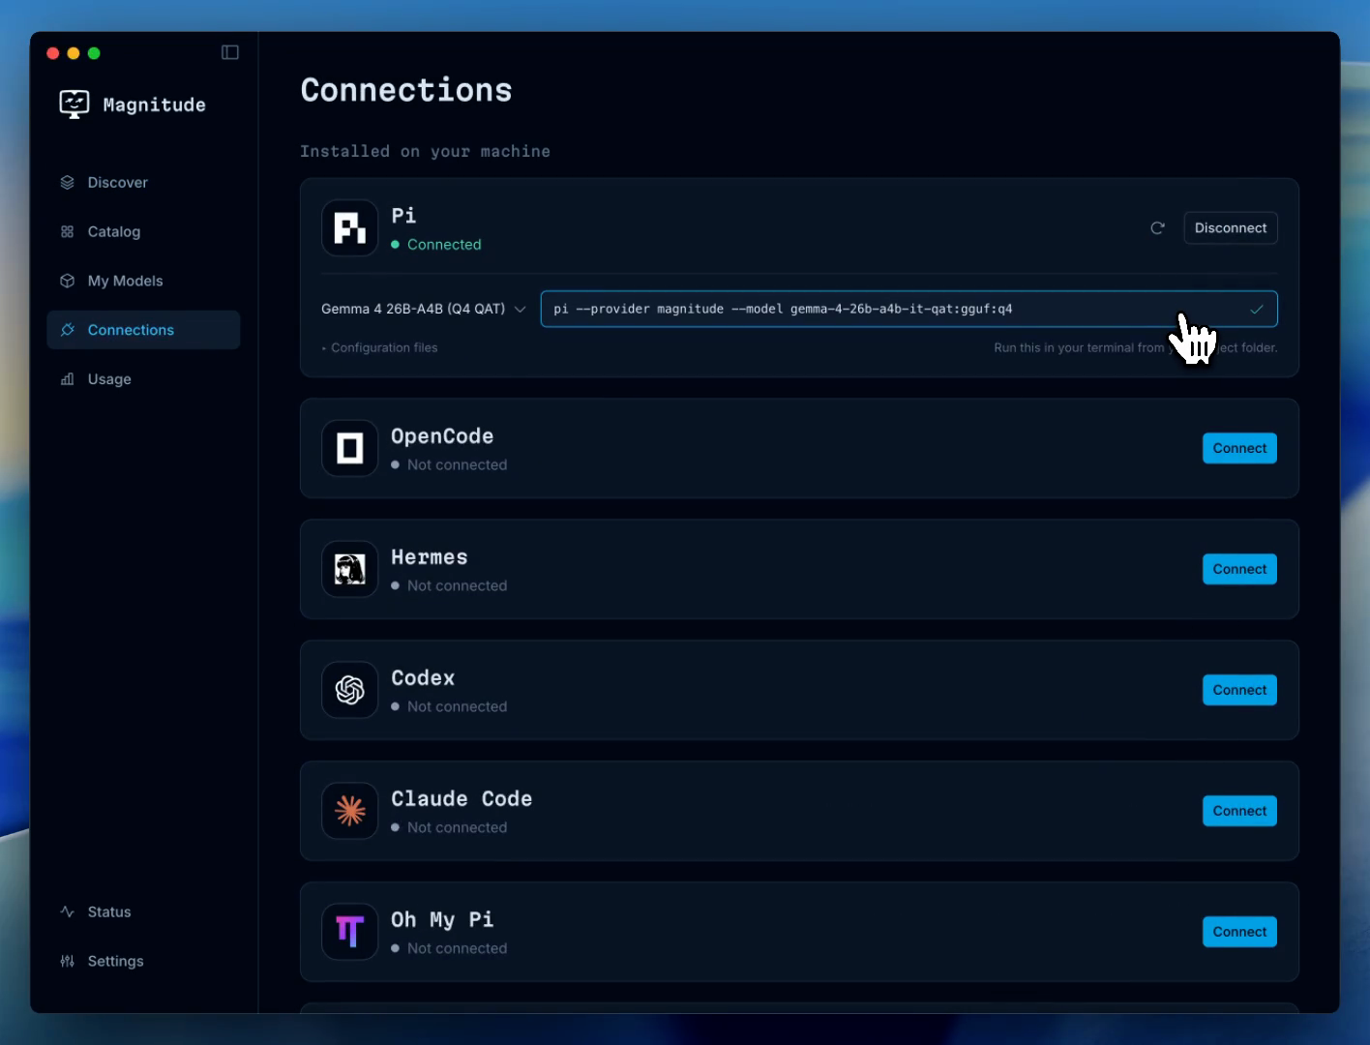Open the Status page
The width and height of the screenshot is (1370, 1045).
143,912
